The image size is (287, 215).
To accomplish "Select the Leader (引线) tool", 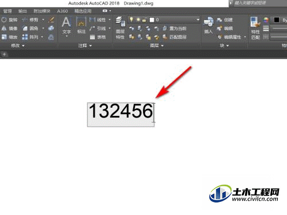I will [98, 29].
